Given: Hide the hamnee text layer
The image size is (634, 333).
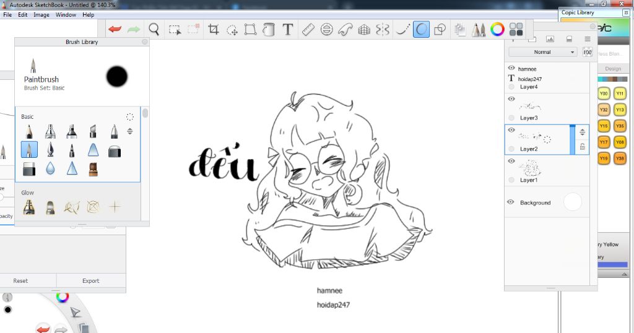Looking at the screenshot, I should point(511,68).
